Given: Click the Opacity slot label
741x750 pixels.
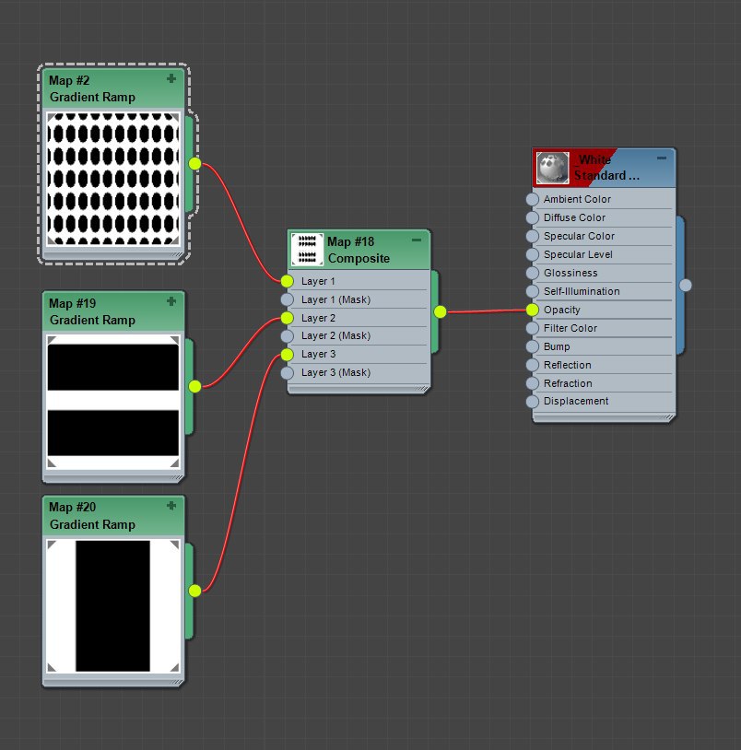Looking at the screenshot, I should pyautogui.click(x=561, y=310).
